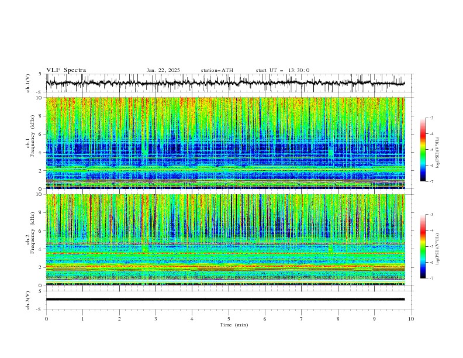Click the "0" tick on the time axis
The image size is (463, 358).
[x=46, y=319]
